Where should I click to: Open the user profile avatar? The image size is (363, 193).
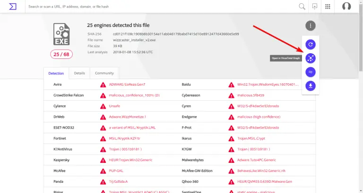[x=346, y=6]
